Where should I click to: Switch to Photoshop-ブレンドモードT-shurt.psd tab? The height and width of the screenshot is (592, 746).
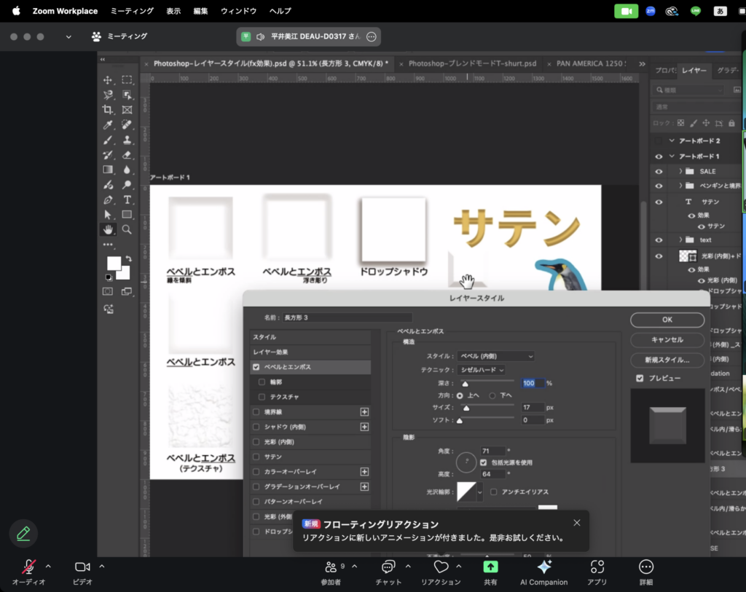(472, 63)
